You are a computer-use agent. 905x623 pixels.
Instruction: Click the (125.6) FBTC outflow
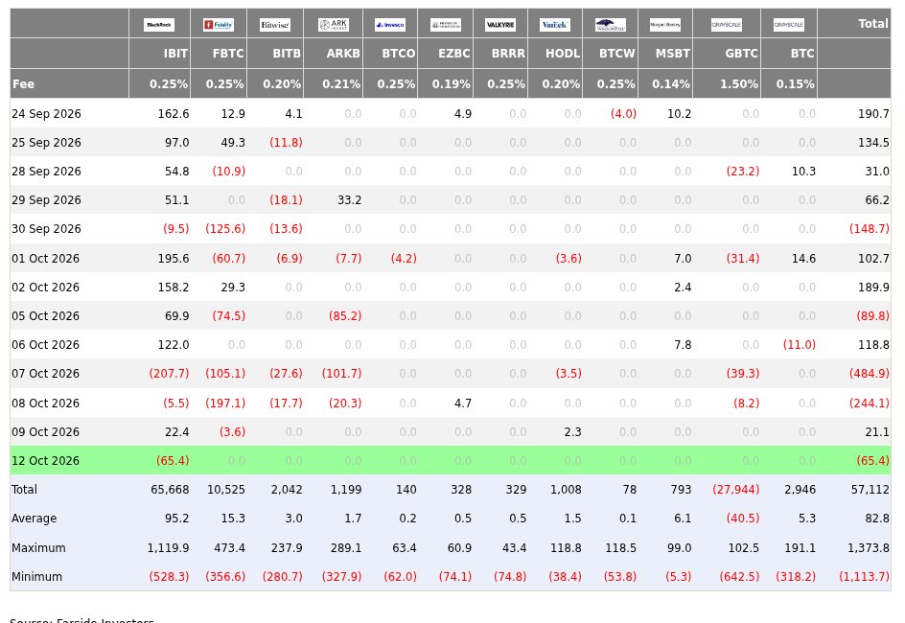(225, 229)
